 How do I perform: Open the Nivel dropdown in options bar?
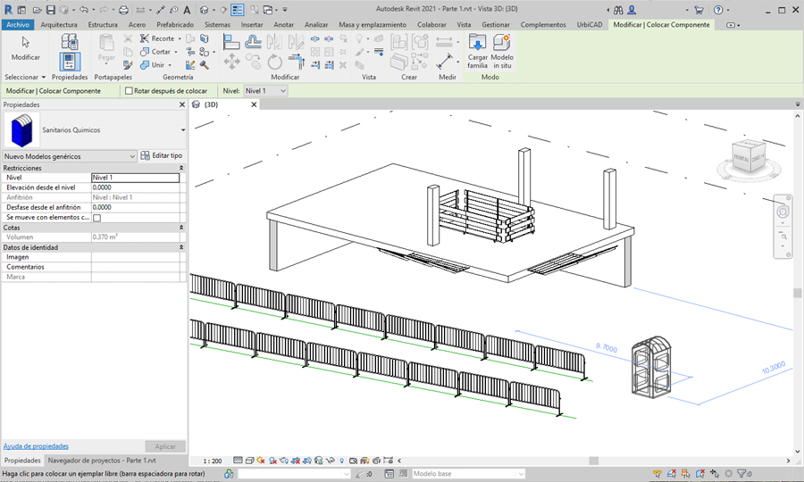[x=266, y=91]
